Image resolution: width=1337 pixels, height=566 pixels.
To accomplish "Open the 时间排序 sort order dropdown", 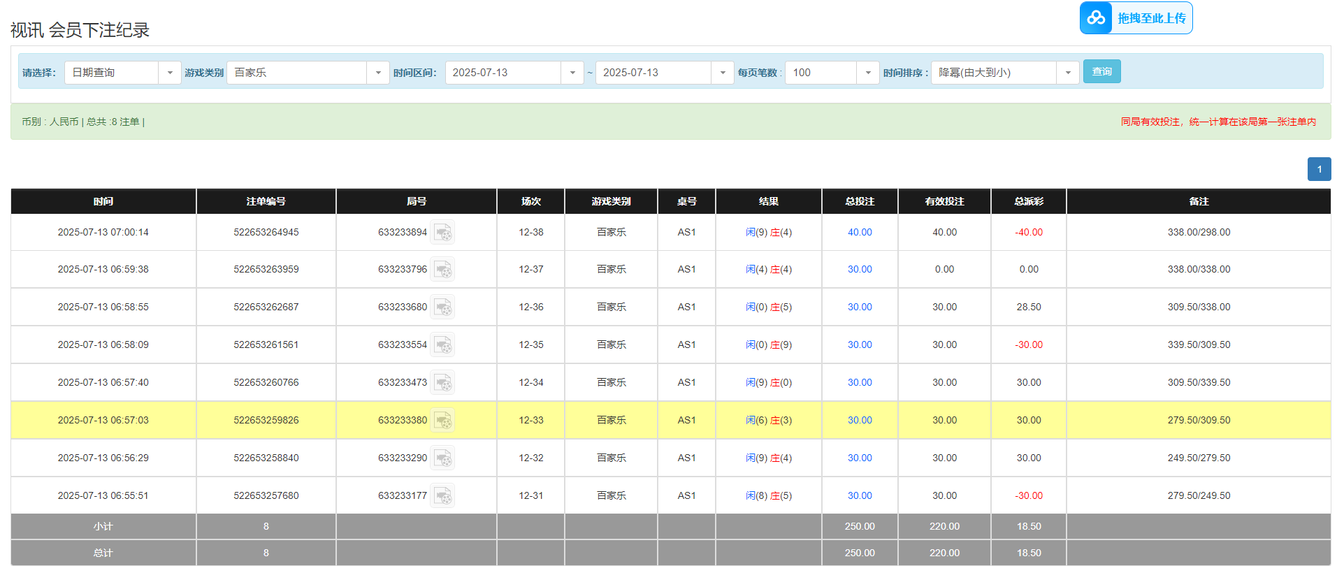I will [x=1067, y=73].
